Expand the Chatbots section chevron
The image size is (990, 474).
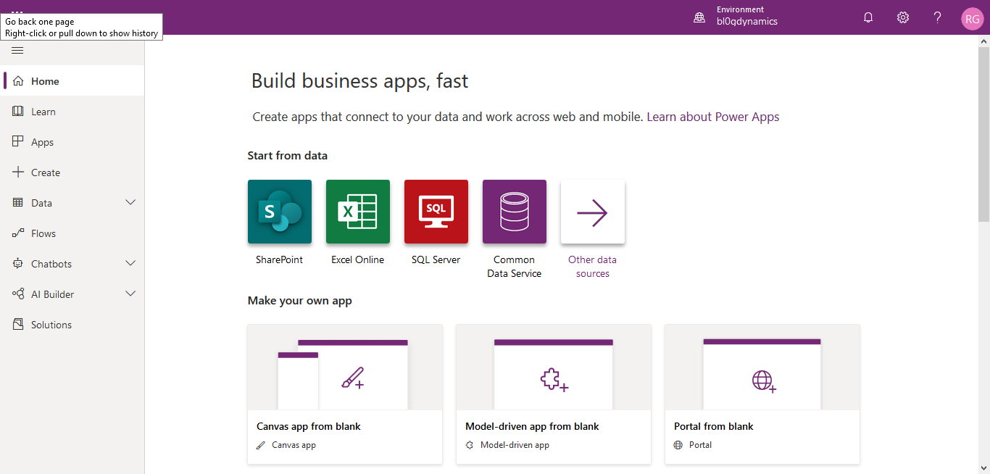[130, 264]
